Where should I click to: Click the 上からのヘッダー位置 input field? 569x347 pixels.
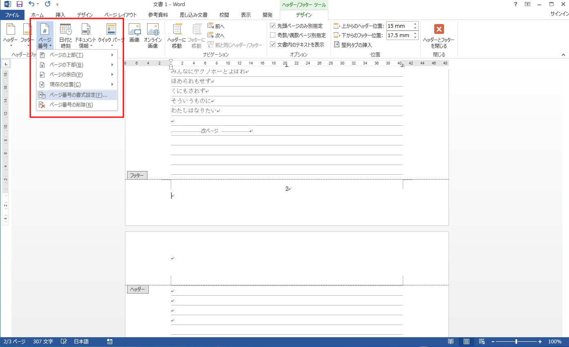coord(399,26)
